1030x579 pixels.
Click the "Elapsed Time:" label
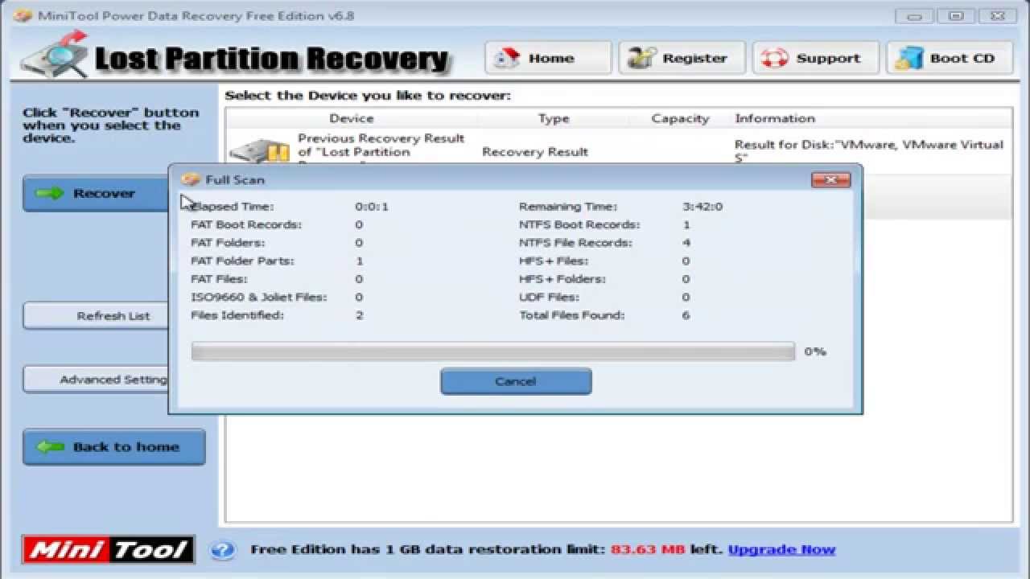pos(233,207)
